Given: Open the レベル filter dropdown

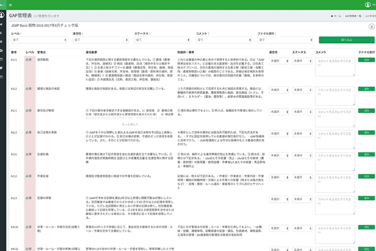Looking at the screenshot, I should pyautogui.click(x=39, y=40).
